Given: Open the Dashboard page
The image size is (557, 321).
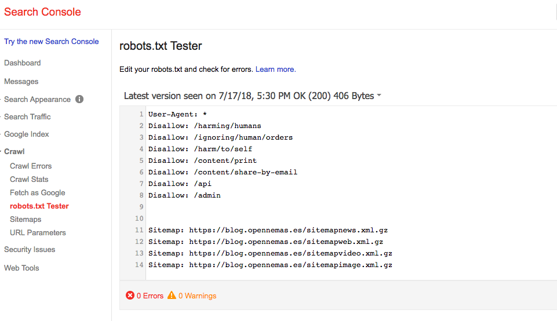Looking at the screenshot, I should tap(22, 63).
